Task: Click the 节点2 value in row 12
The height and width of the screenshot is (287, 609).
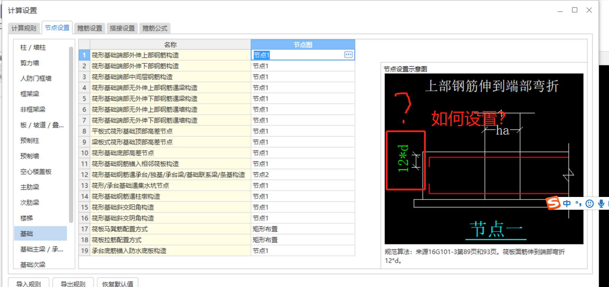Action: 303,175
